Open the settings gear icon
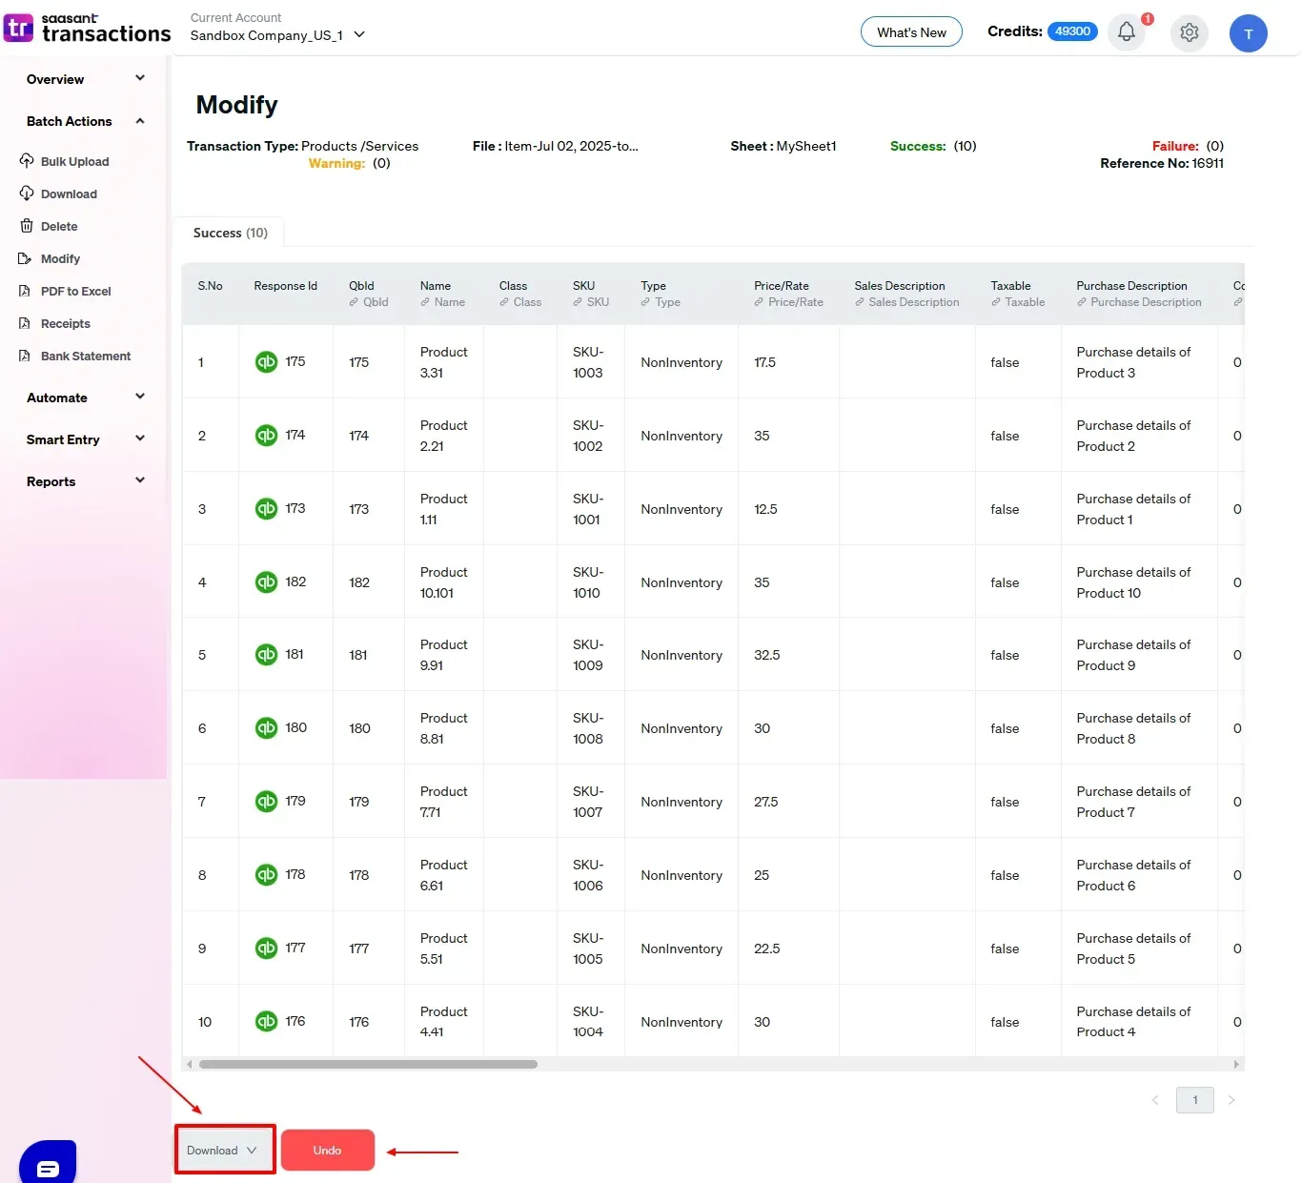 pyautogui.click(x=1190, y=32)
